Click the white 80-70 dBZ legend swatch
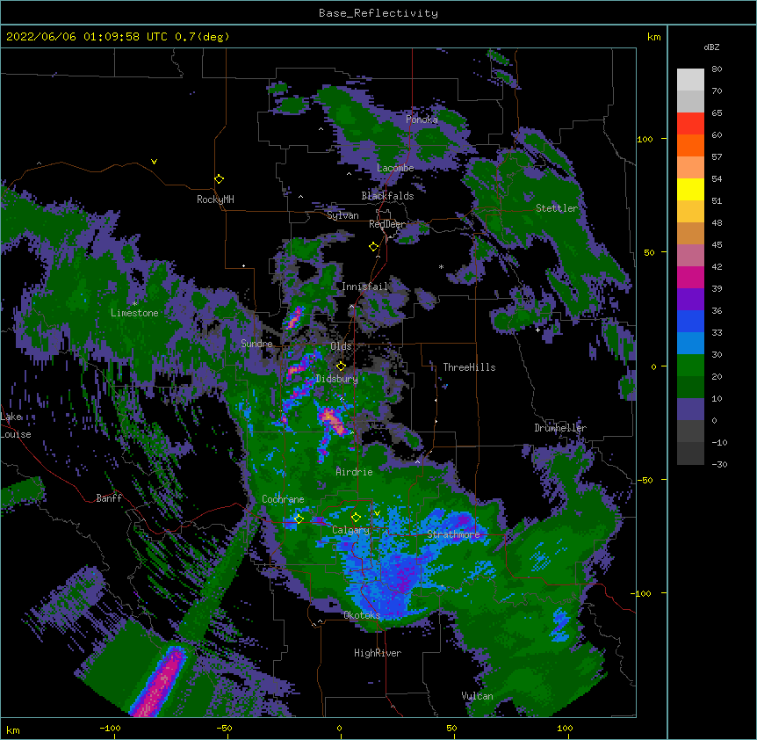The width and height of the screenshot is (757, 740). (x=690, y=80)
